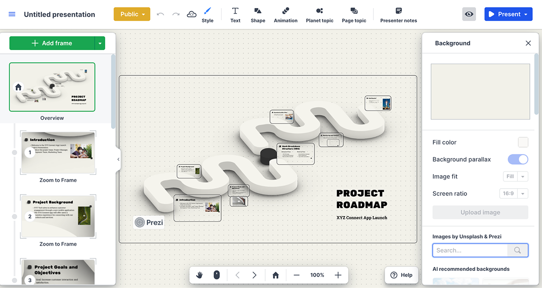Select the hand pan mode at bottom
The image size is (542, 288).
[x=199, y=275]
